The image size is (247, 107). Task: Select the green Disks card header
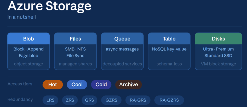coord(218,39)
